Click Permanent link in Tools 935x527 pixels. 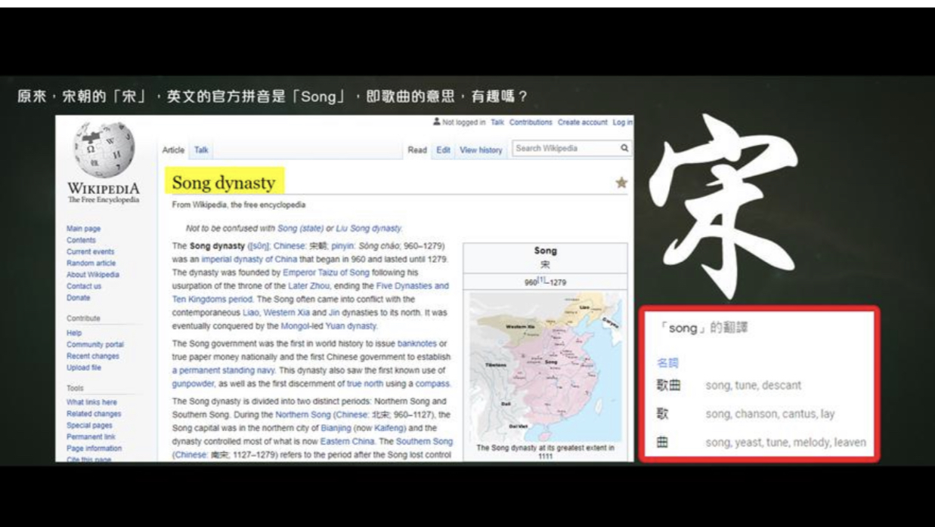click(x=90, y=436)
